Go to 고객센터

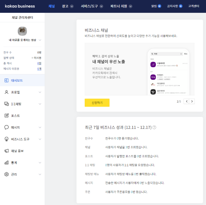(x=194, y=6)
